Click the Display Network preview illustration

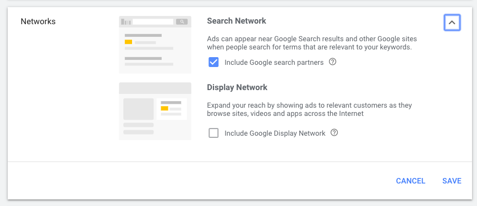155,111
